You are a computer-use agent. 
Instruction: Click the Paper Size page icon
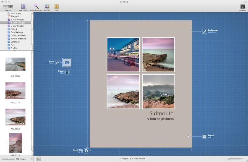[86, 151]
